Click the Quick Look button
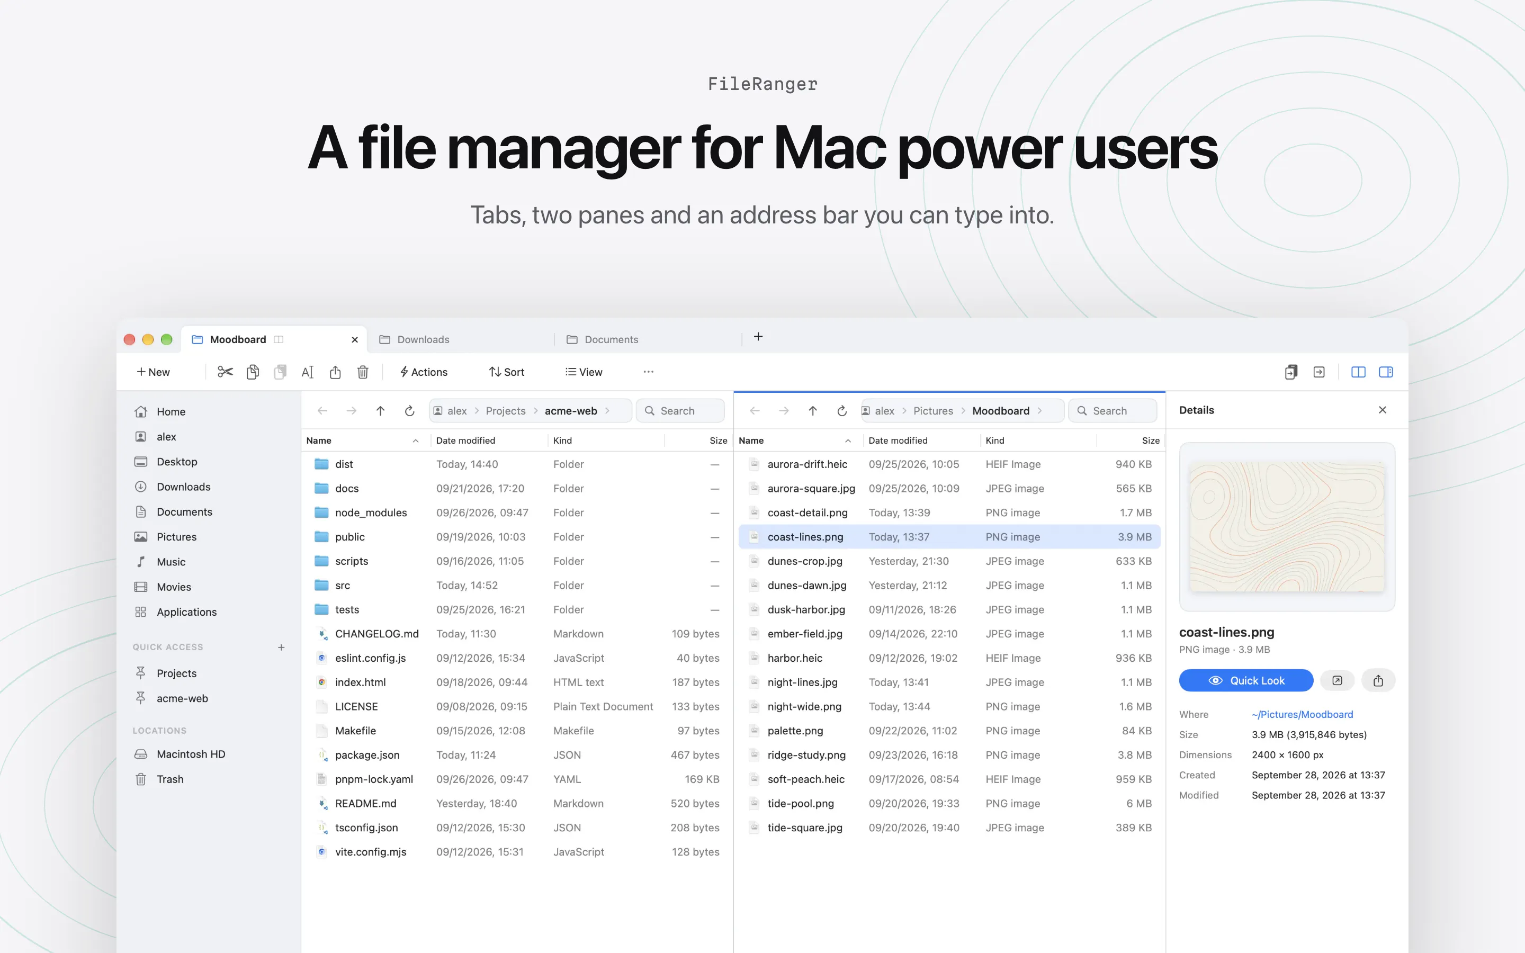 (1246, 680)
